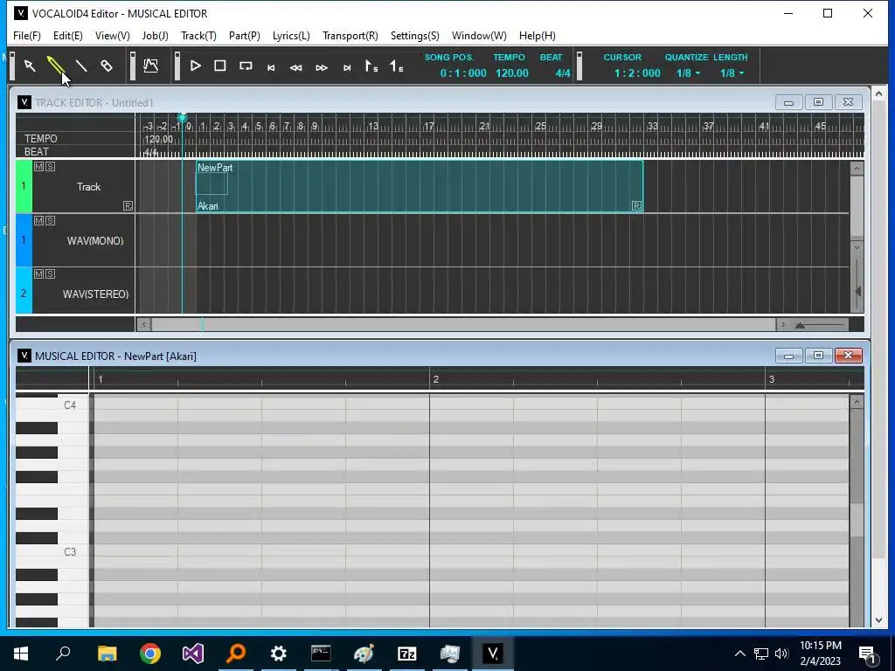Image resolution: width=895 pixels, height=671 pixels.
Task: Open the Help menu
Action: (538, 35)
